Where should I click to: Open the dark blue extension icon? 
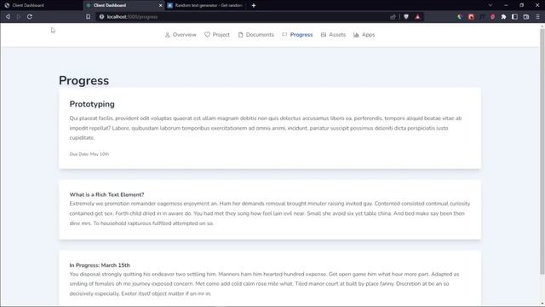click(482, 17)
